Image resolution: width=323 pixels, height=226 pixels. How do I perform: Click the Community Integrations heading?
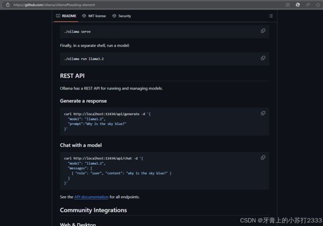(x=93, y=210)
